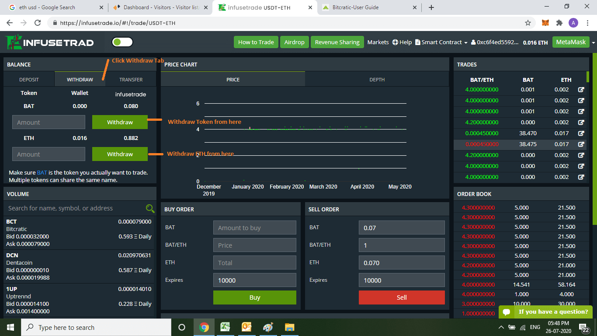Open a new browser tab
Screen dimensions: 597x336
pyautogui.click(x=431, y=7)
